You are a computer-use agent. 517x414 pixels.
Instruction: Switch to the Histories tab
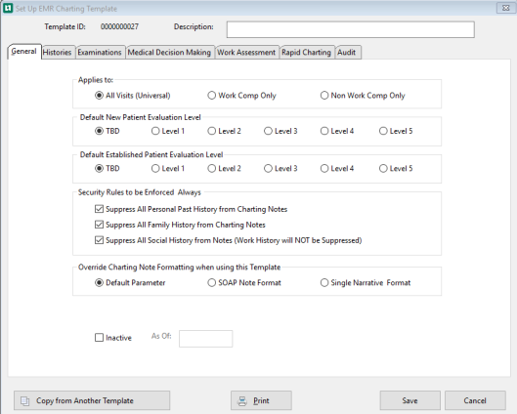point(58,53)
